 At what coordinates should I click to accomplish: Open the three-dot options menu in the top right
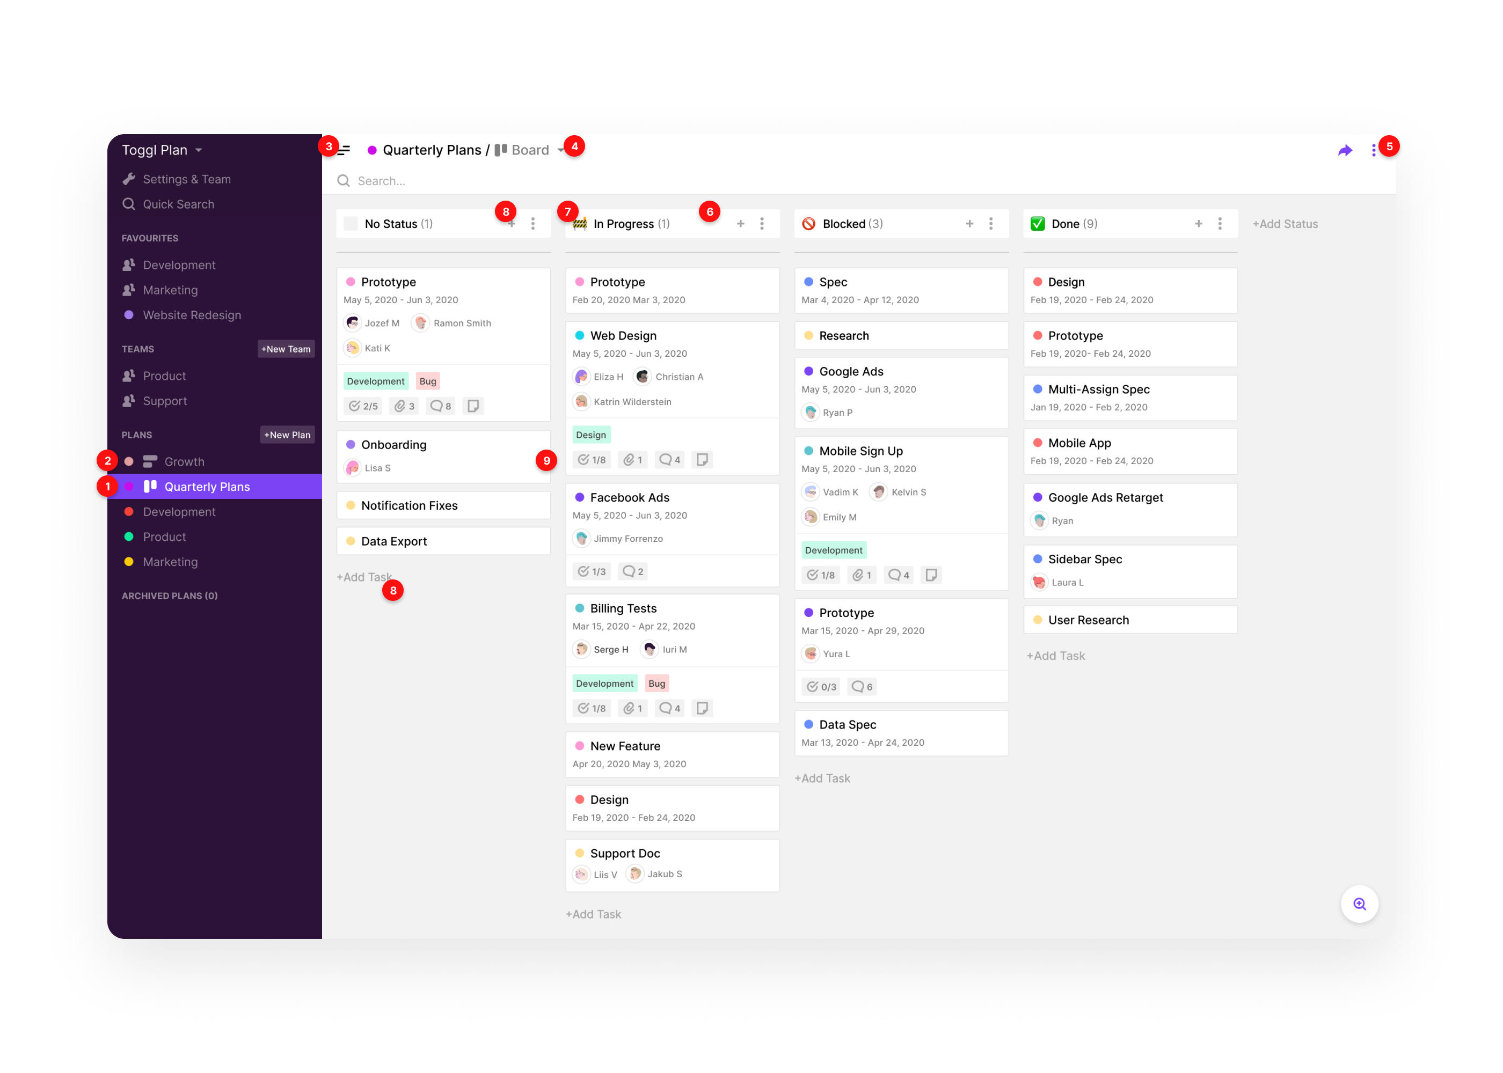pyautogui.click(x=1374, y=151)
